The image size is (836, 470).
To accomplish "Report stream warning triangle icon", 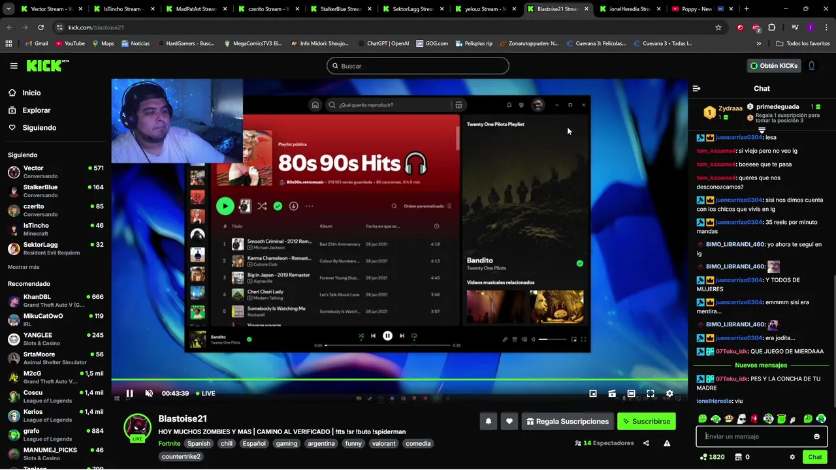I will click(667, 443).
